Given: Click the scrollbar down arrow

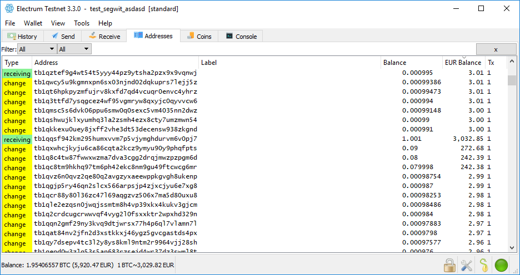Looking at the screenshot, I should 512,247.
